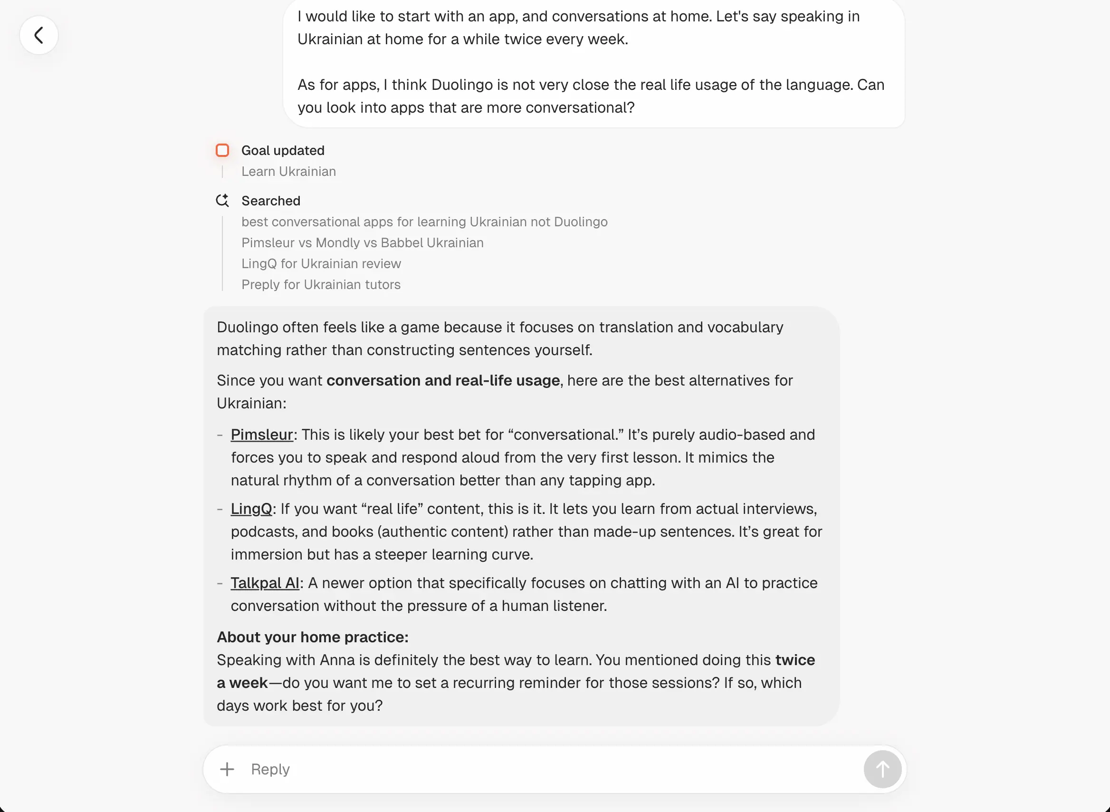Screen dimensions: 1110x812
Task: Open the Preply for Ukrainian tutors search
Action: tap(321, 284)
